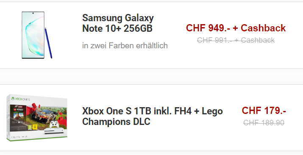Click the white Xbox console on the box
The image size is (303, 155).
click(x=54, y=131)
